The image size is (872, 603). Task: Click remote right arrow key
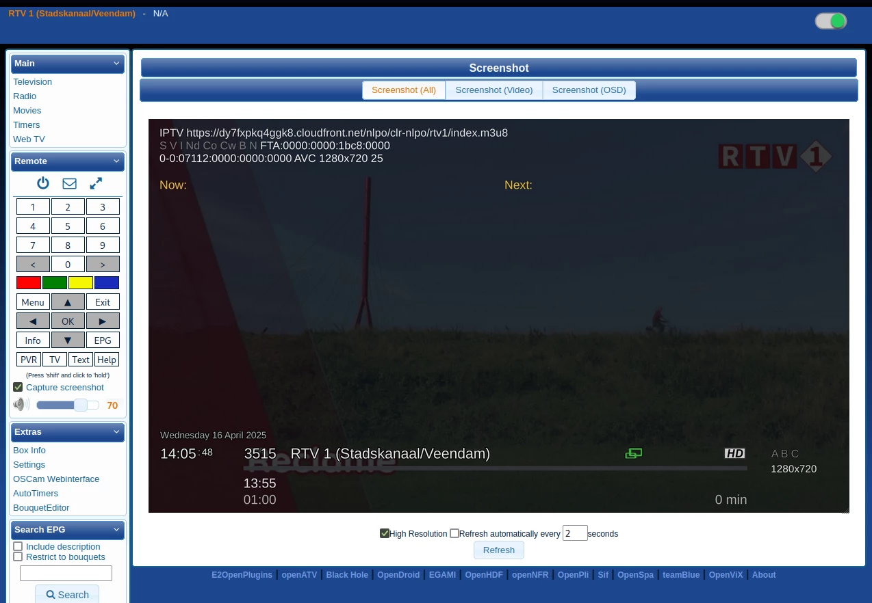point(103,321)
